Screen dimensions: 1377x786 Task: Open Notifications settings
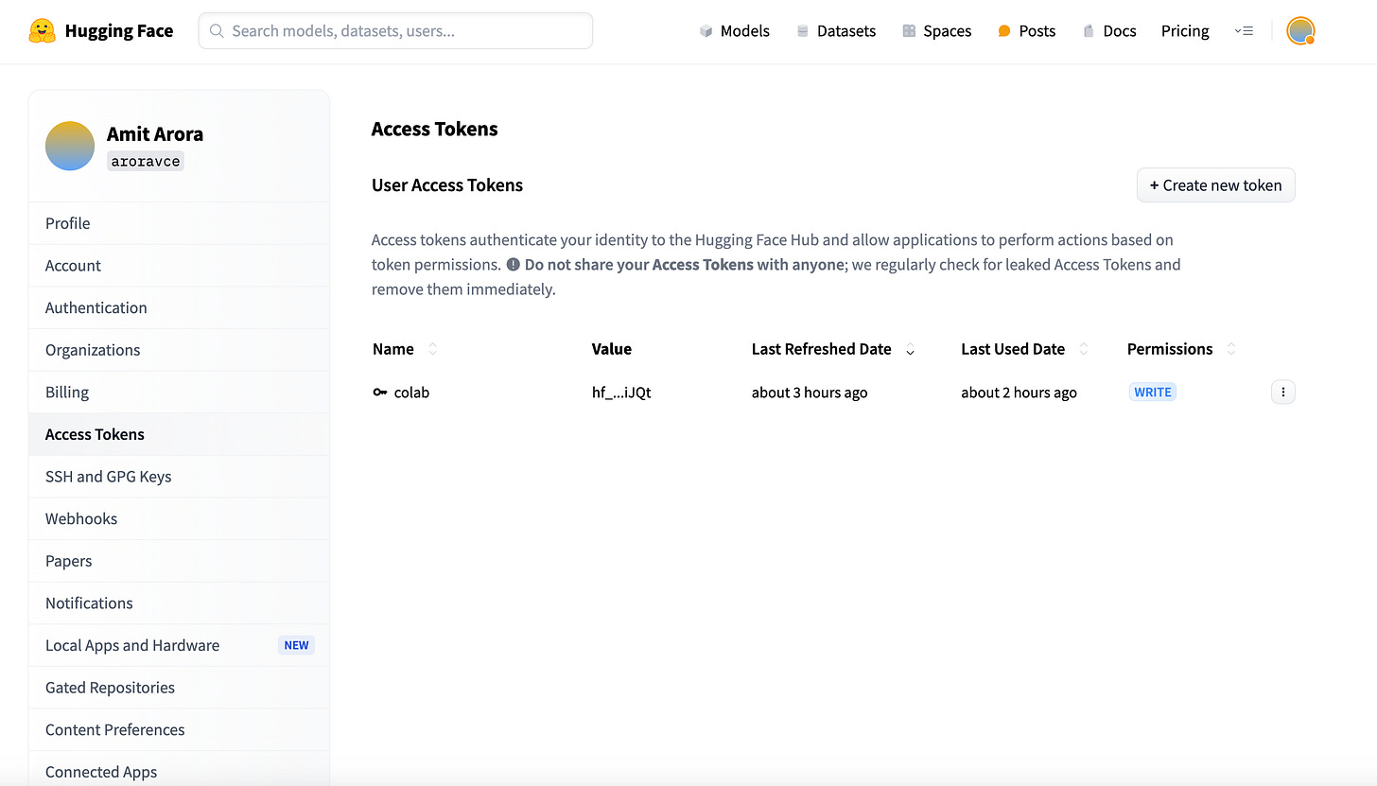[179, 603]
